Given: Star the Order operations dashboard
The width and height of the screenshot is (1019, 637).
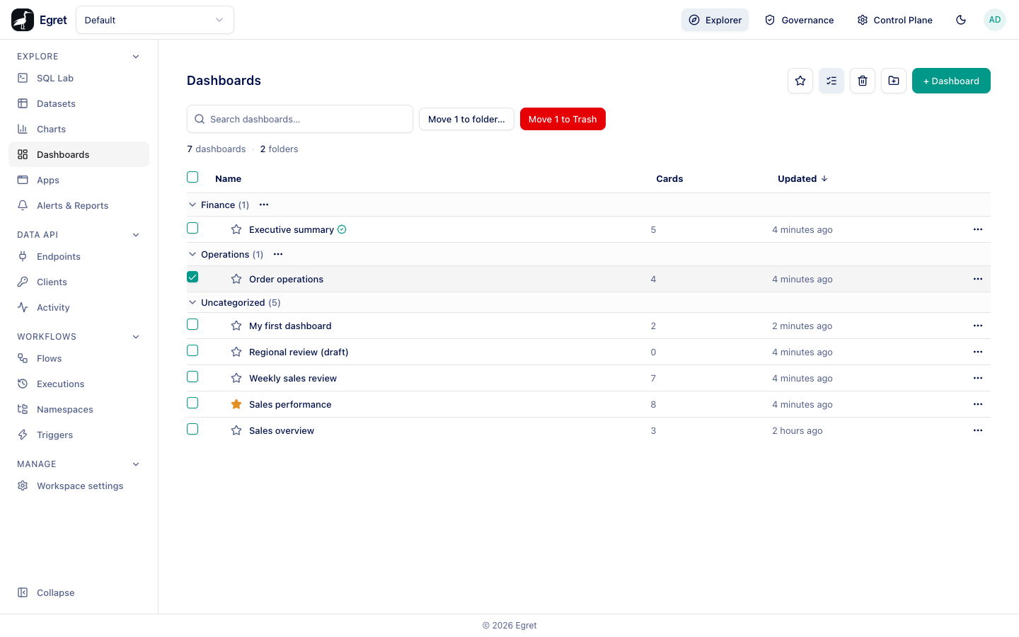Looking at the screenshot, I should click(236, 279).
